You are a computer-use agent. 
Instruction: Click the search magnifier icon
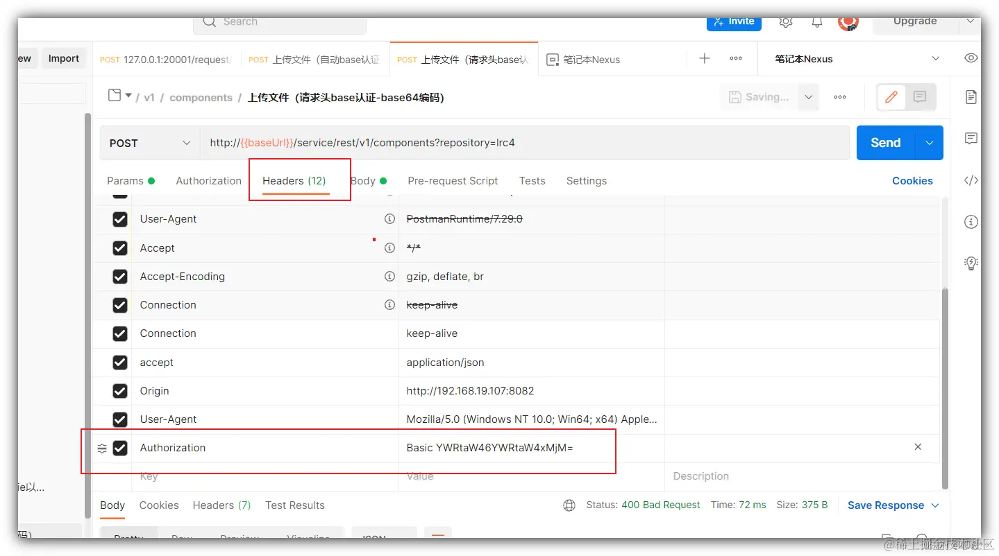[209, 22]
